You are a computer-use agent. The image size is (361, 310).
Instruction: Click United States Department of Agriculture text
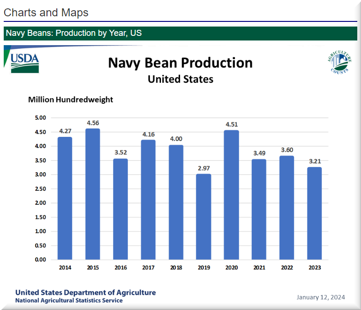click(x=86, y=292)
